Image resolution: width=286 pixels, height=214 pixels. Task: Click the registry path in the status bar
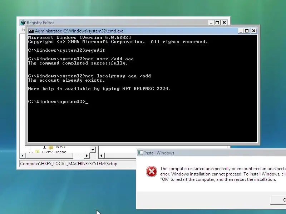click(69, 164)
